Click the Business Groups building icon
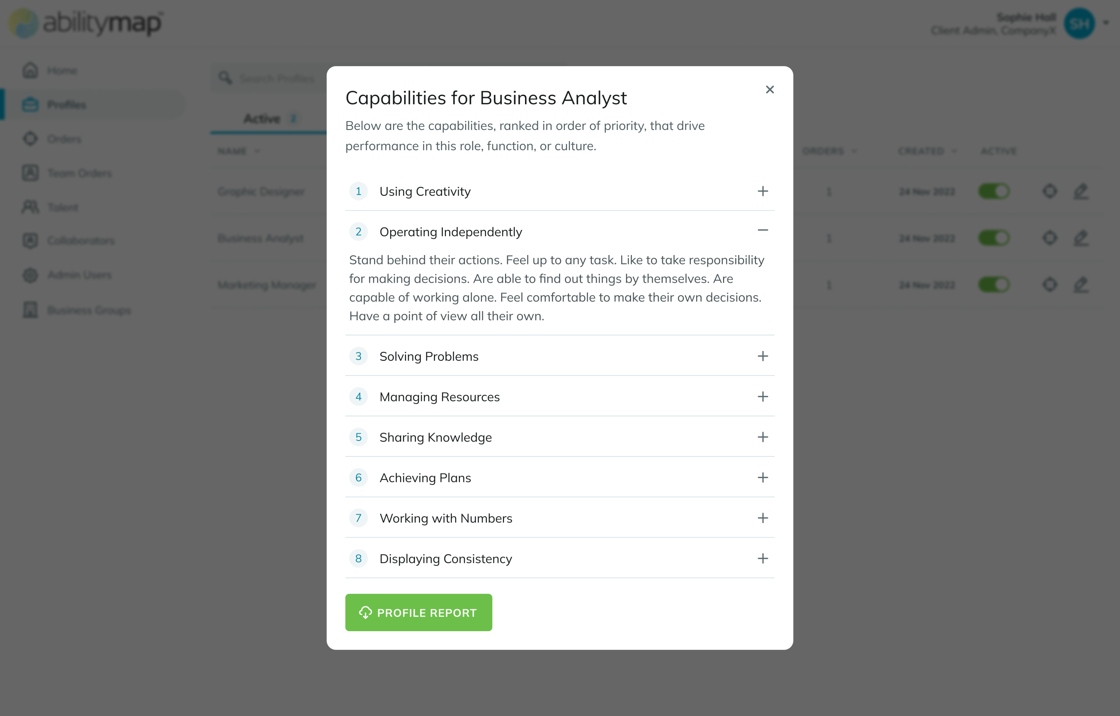 [x=31, y=310]
